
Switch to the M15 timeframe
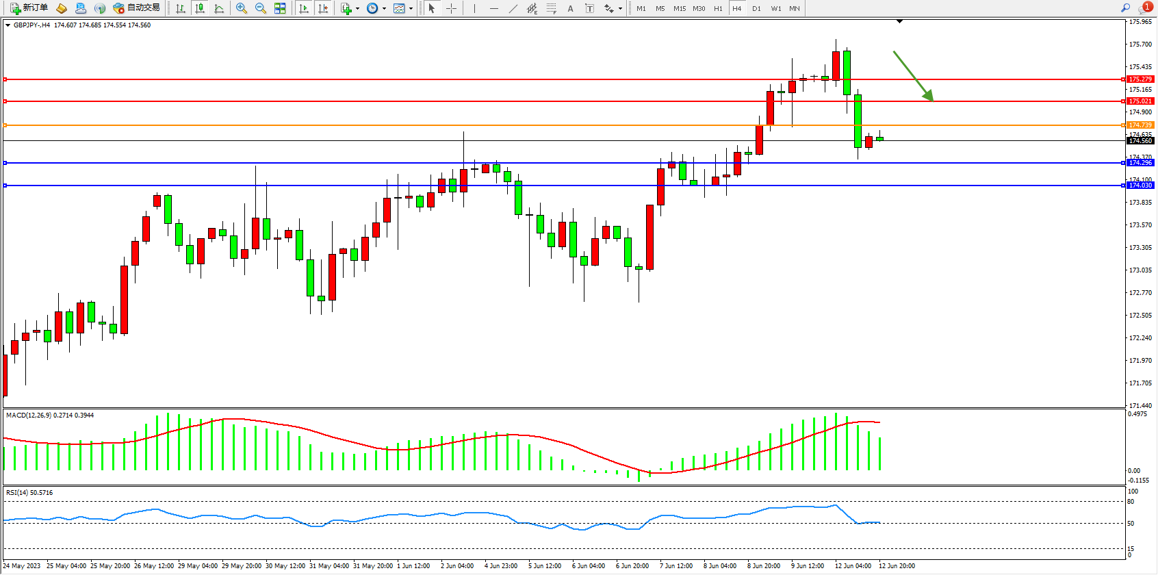point(680,8)
